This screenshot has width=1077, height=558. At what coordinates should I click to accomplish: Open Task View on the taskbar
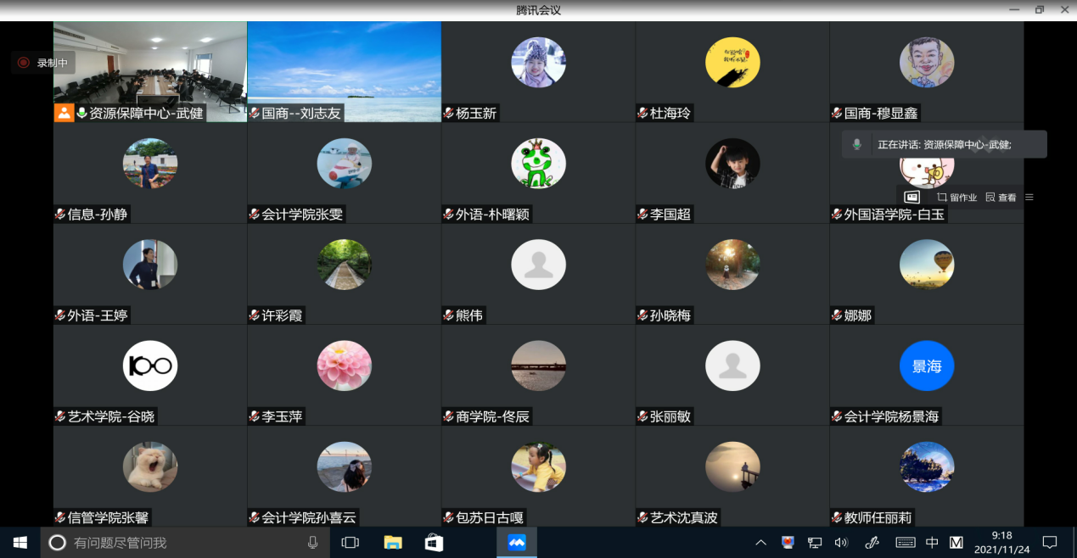pos(351,543)
